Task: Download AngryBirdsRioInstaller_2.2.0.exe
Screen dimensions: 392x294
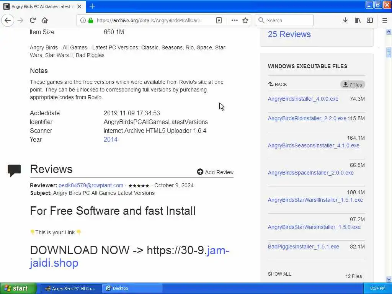Action: click(x=307, y=118)
